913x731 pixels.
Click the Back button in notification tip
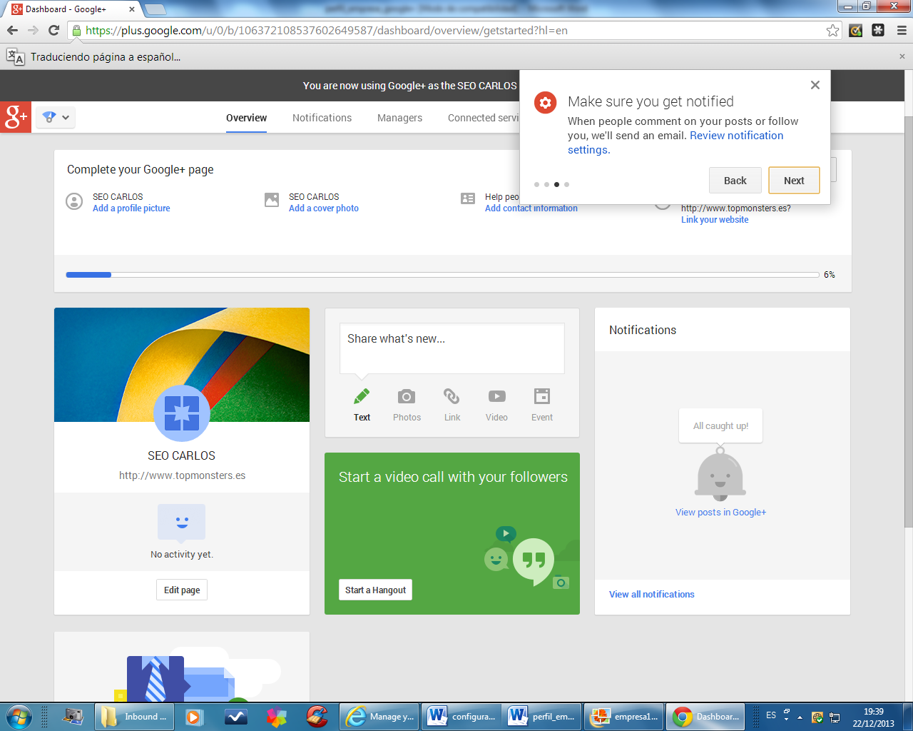tap(735, 181)
